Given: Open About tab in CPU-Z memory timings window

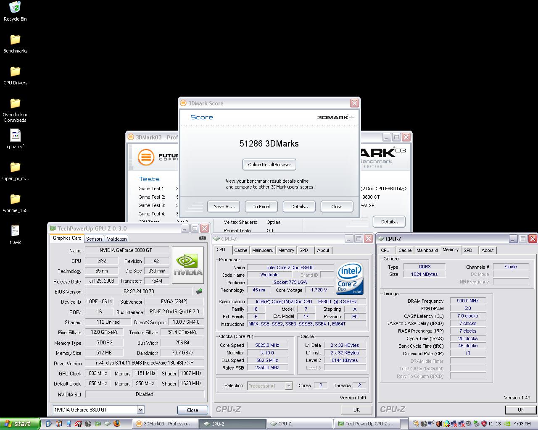Looking at the screenshot, I should (x=488, y=250).
